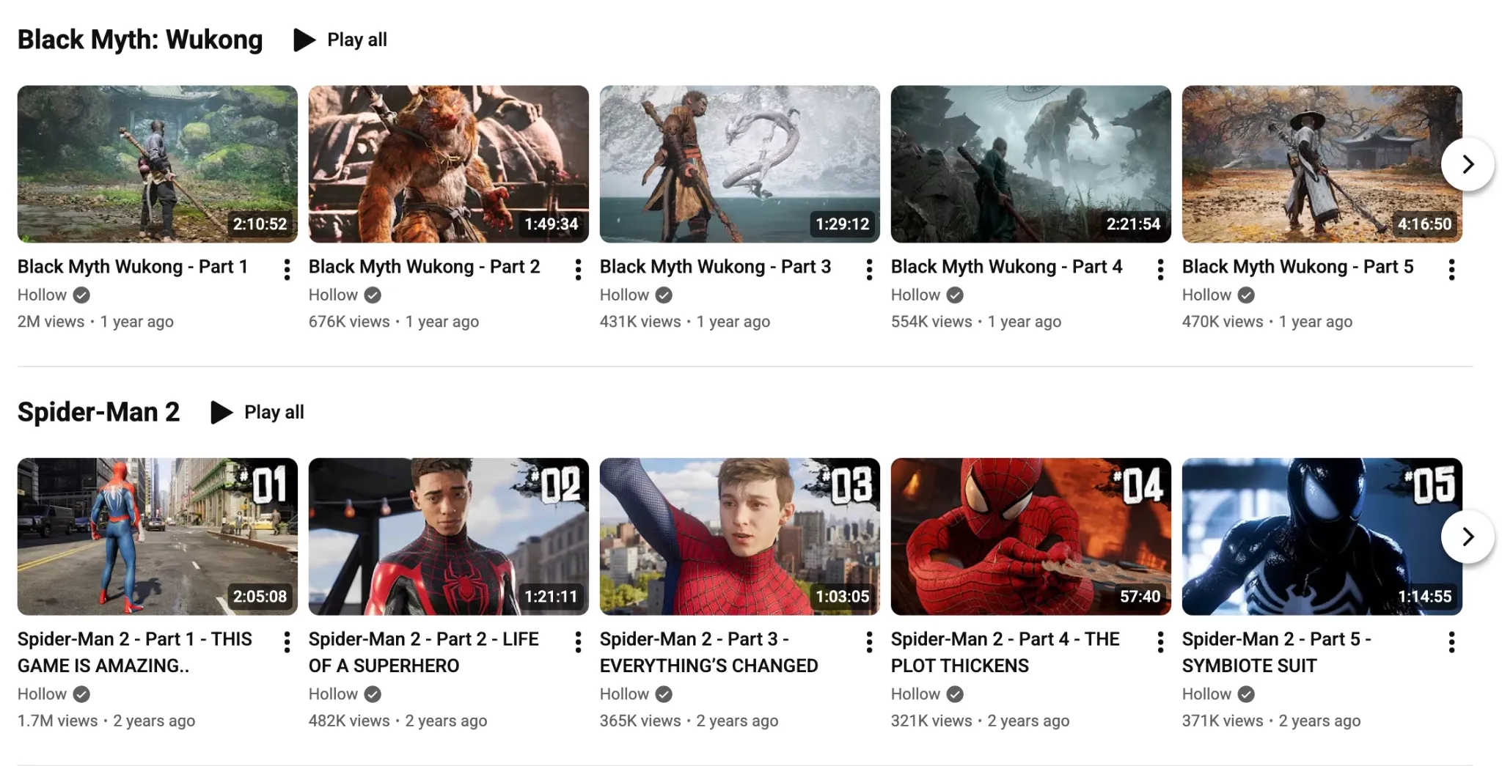Click the title Black Myth Wukong - Part 2
Screen dimensions: 1502x766
click(x=425, y=267)
